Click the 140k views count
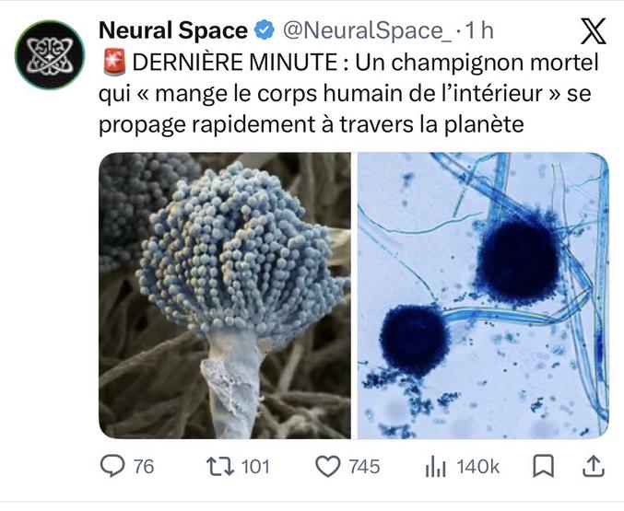 click(x=477, y=467)
